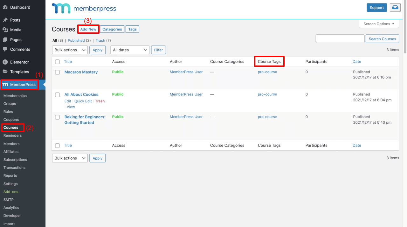Open the top Bulk actions dropdown
Screen dimensions: 407x227
(70, 50)
